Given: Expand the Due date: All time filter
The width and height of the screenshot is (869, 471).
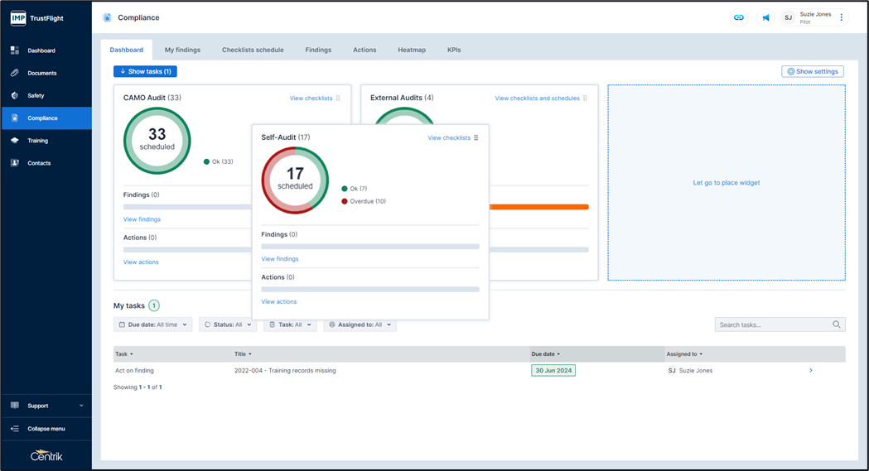Looking at the screenshot, I should (152, 324).
